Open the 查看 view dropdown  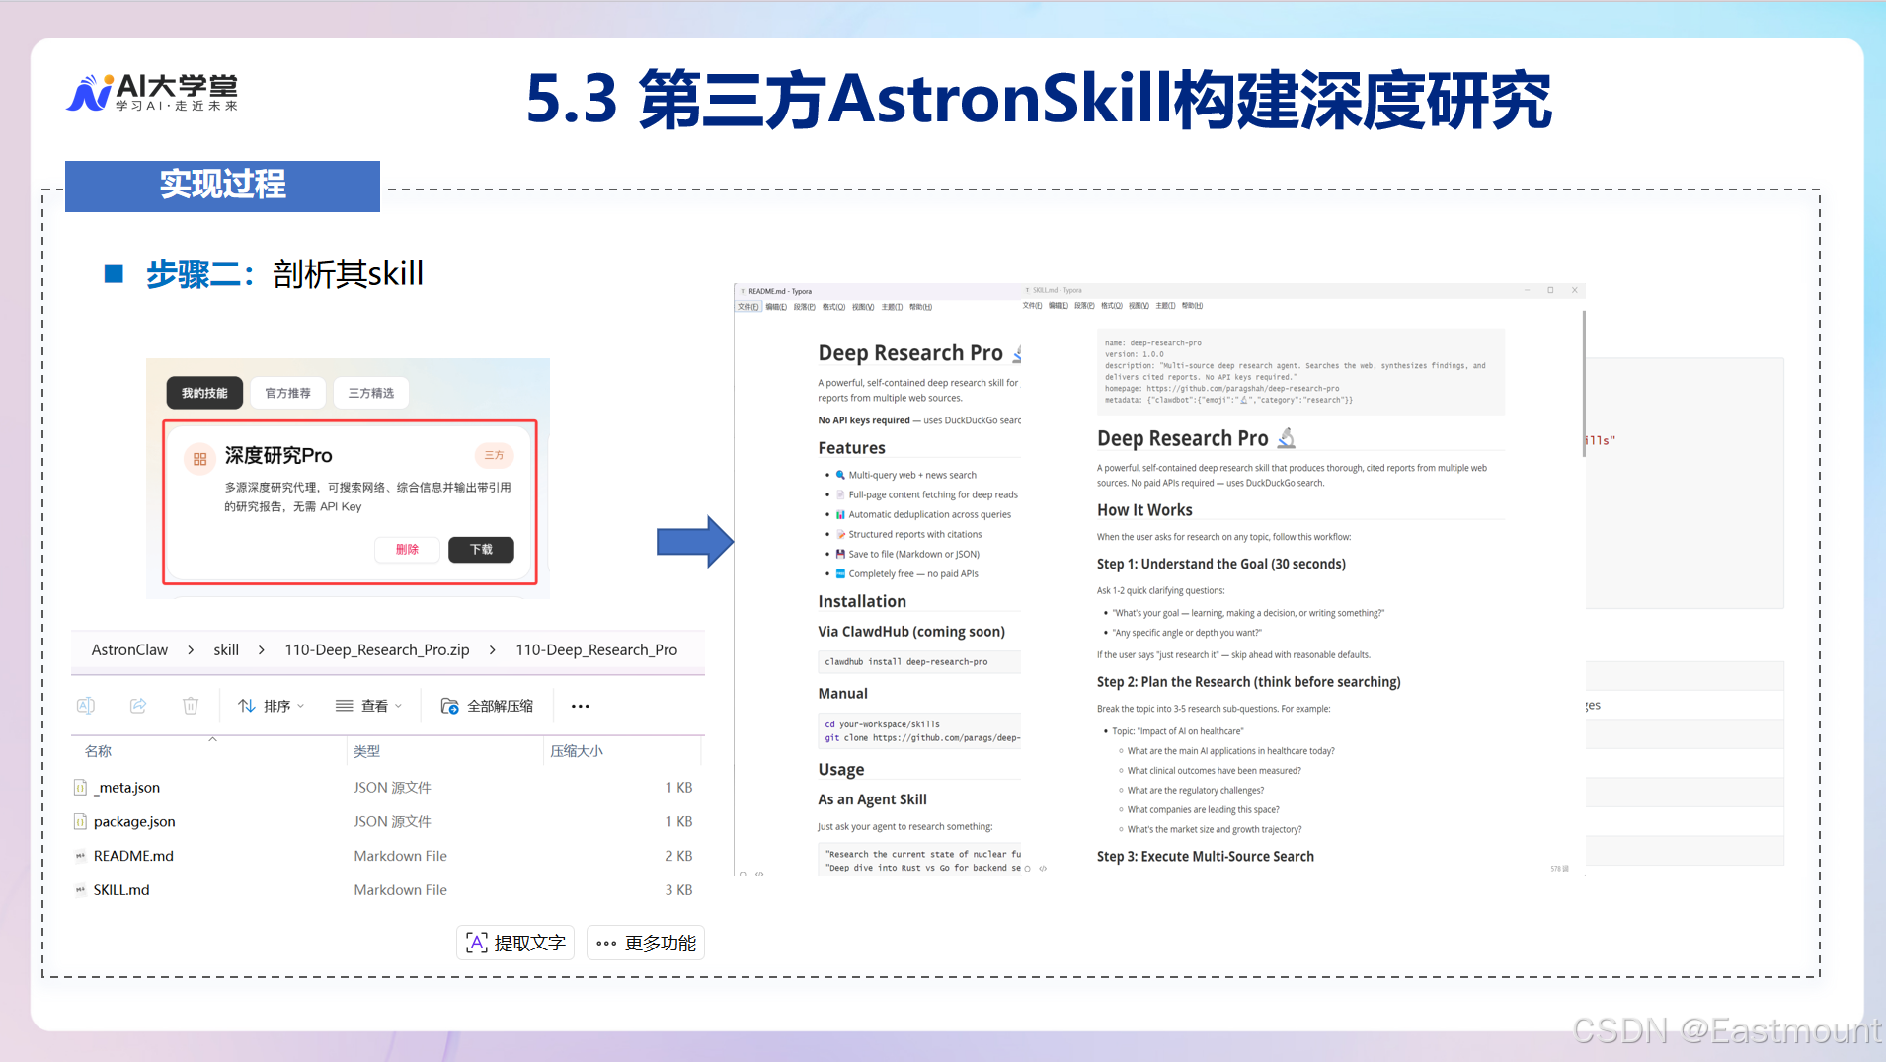click(x=369, y=706)
